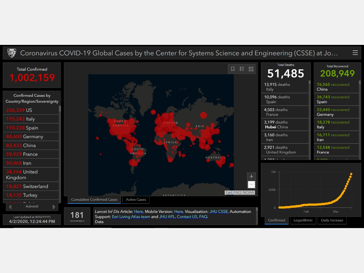Open the basemap gallery grid icon
The image size is (364, 273).
point(251,69)
